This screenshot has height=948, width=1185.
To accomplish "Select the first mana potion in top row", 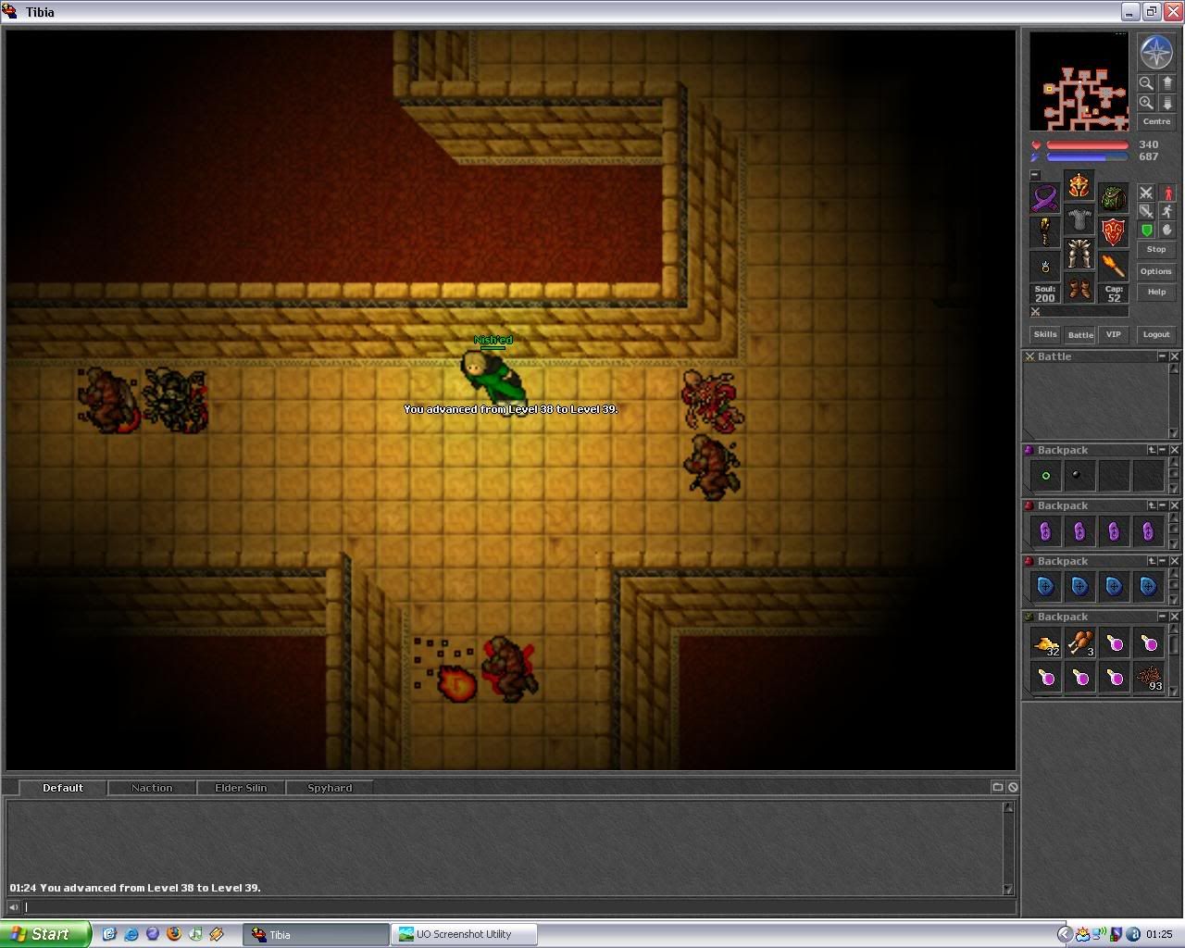I will pos(1115,642).
